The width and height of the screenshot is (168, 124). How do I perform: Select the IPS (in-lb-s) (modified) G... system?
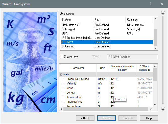(107, 38)
